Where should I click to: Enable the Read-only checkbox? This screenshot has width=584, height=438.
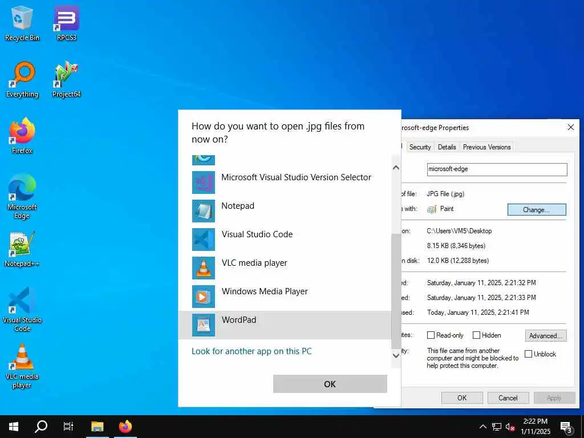coord(431,335)
